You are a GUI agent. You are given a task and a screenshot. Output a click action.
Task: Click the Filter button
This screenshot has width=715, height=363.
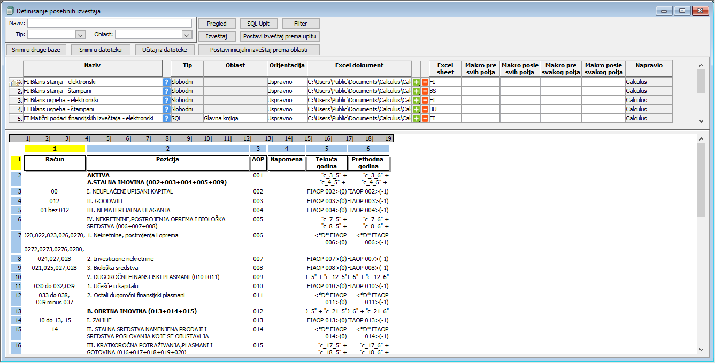pos(301,24)
